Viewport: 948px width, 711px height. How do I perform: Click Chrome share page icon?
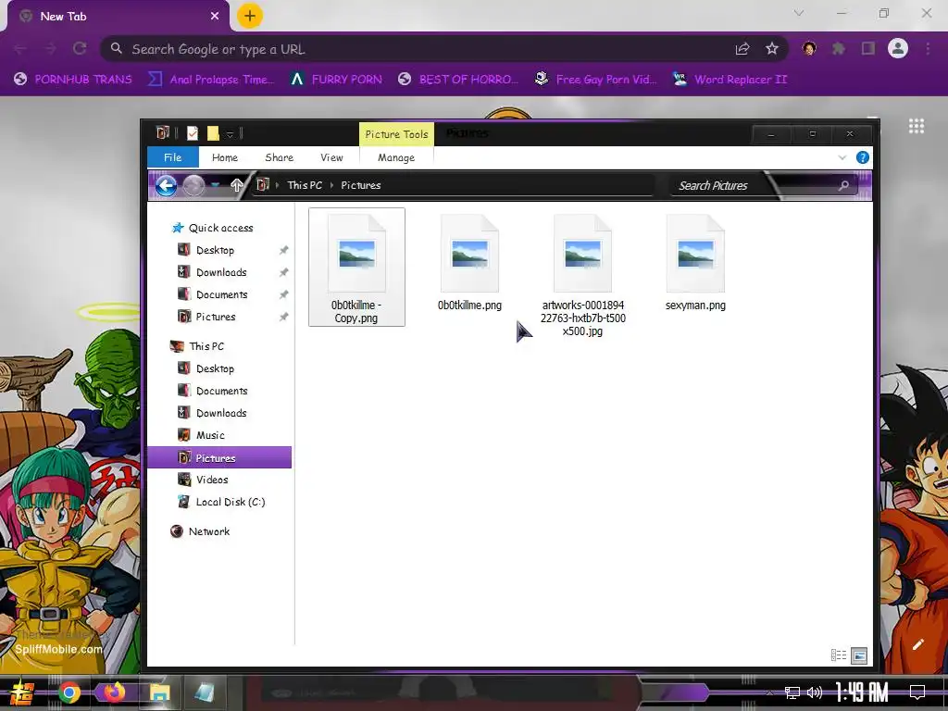click(742, 49)
